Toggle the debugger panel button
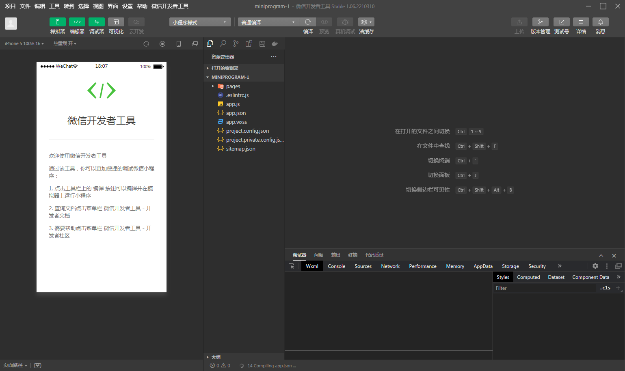Screen dimensions: 625x371 (x=96, y=22)
